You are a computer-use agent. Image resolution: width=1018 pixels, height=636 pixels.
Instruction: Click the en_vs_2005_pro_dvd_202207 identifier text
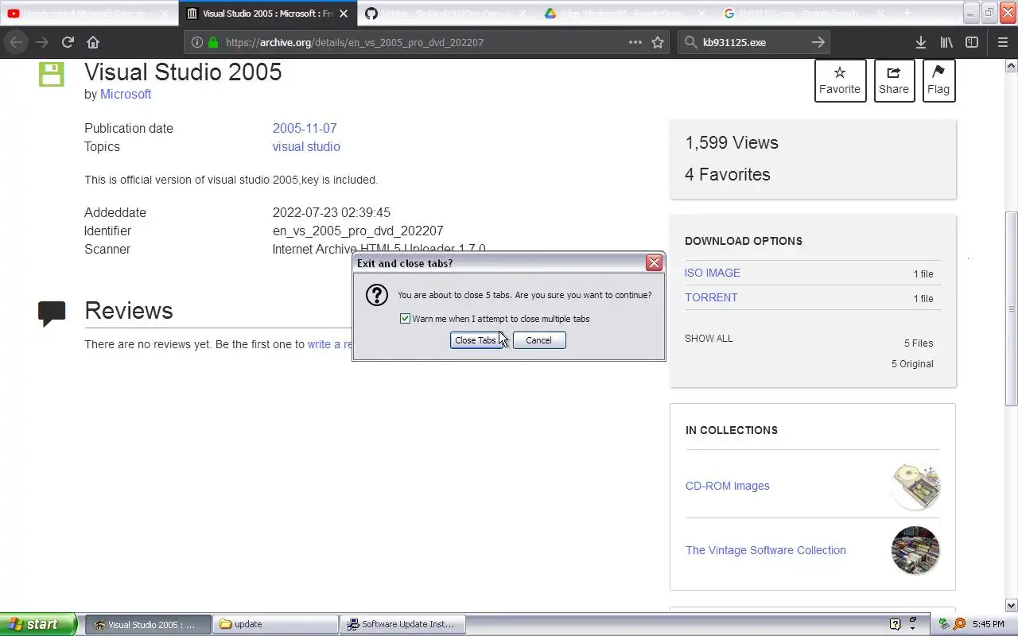pyautogui.click(x=358, y=231)
